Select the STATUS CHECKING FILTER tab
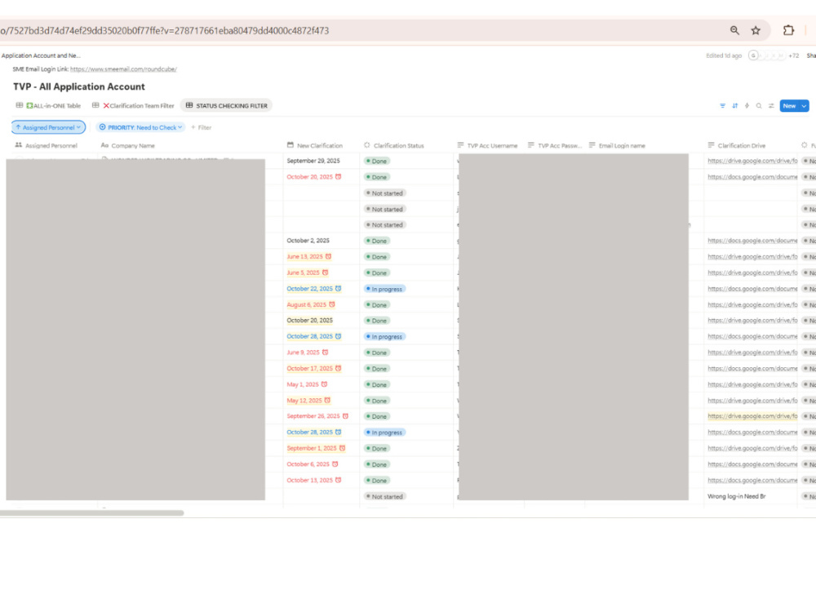 click(226, 105)
